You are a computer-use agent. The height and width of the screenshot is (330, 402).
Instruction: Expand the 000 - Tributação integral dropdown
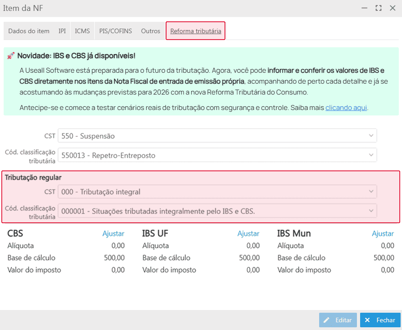pyautogui.click(x=217, y=192)
